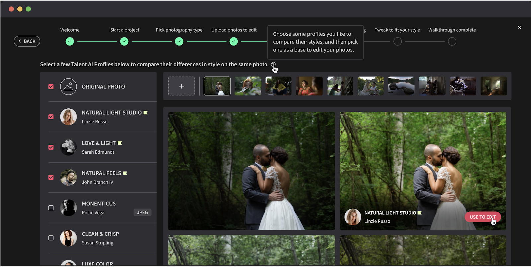Click the Tweak to fit your style step circle
Viewport: 531px width, 267px height.
click(x=398, y=41)
